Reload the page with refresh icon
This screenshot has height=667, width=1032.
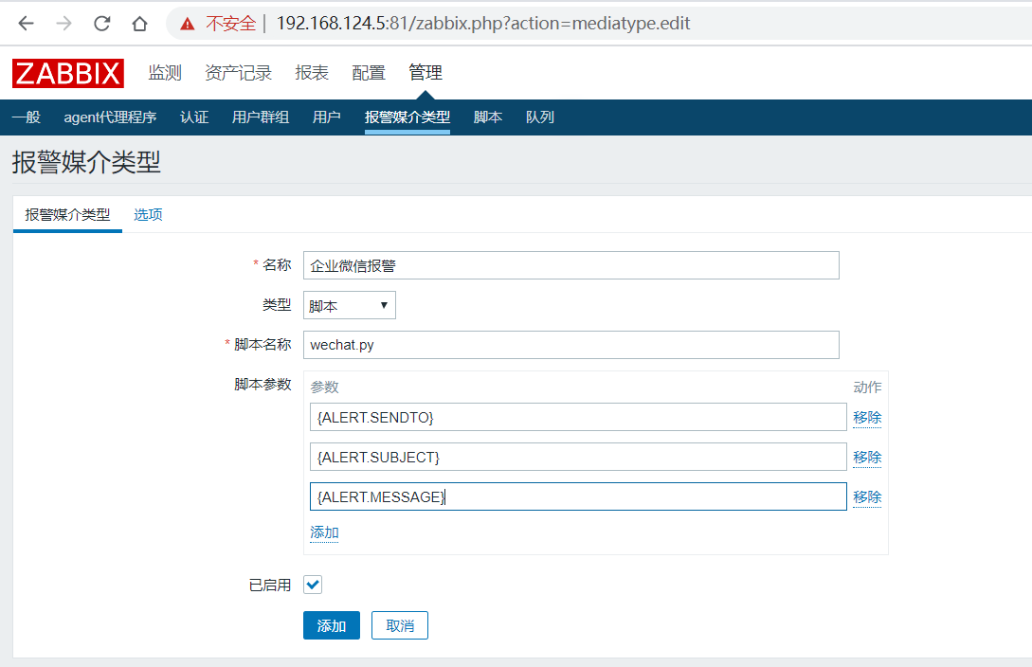coord(102,24)
